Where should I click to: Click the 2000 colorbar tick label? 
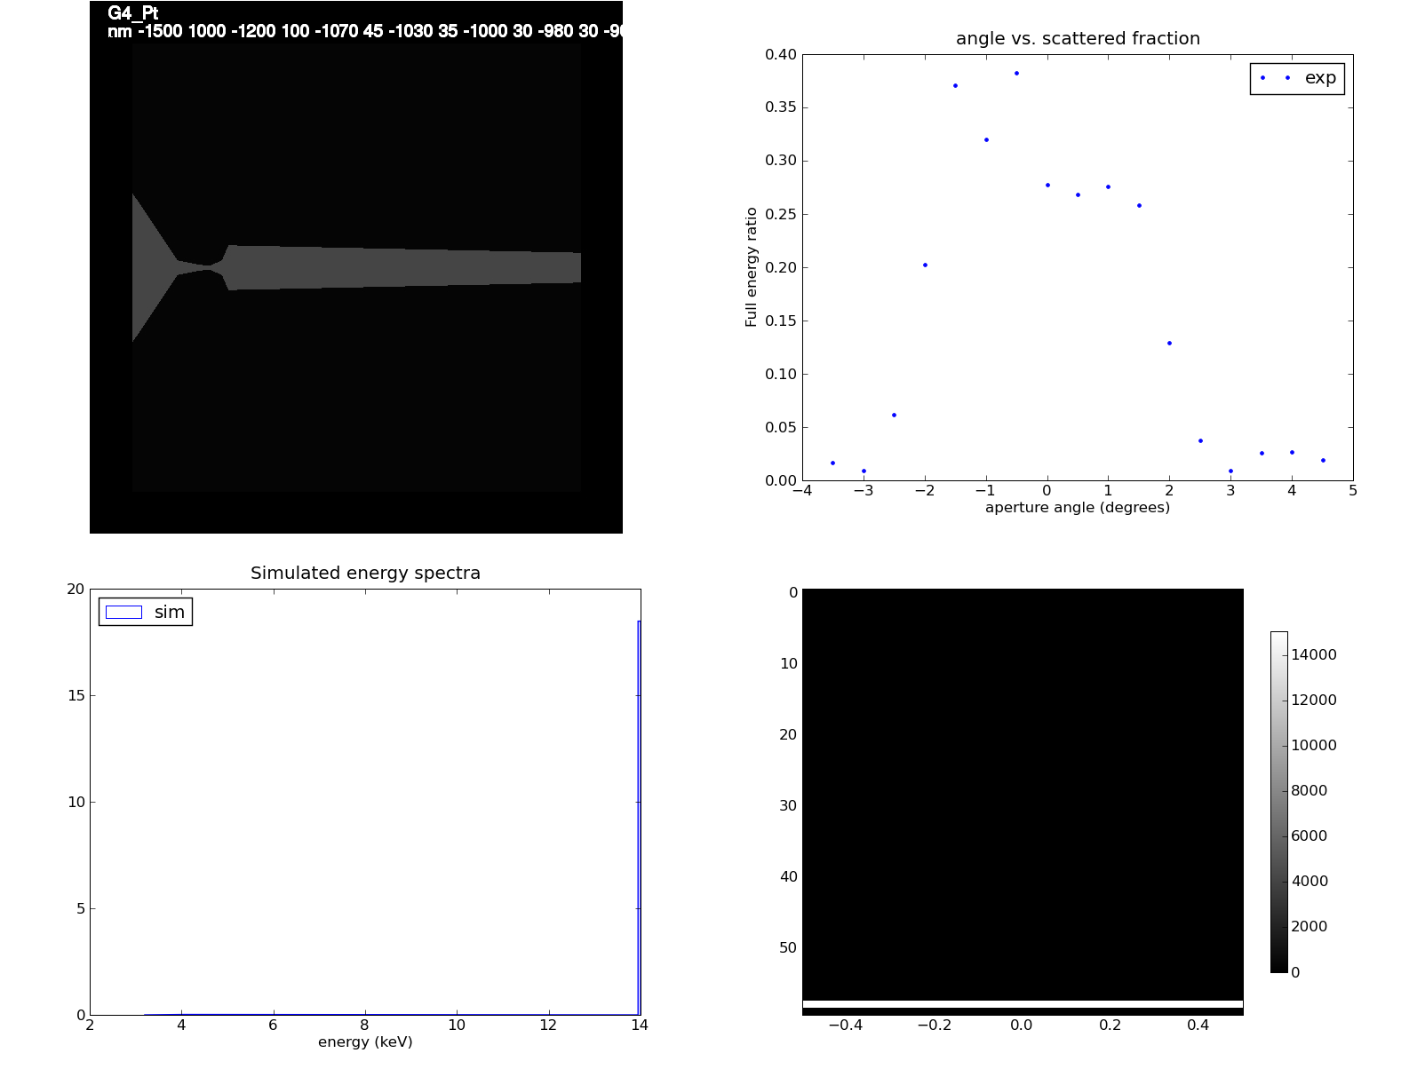click(1310, 926)
